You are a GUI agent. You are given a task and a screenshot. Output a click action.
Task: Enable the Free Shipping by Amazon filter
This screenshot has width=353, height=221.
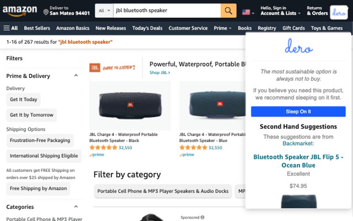pyautogui.click(x=38, y=188)
